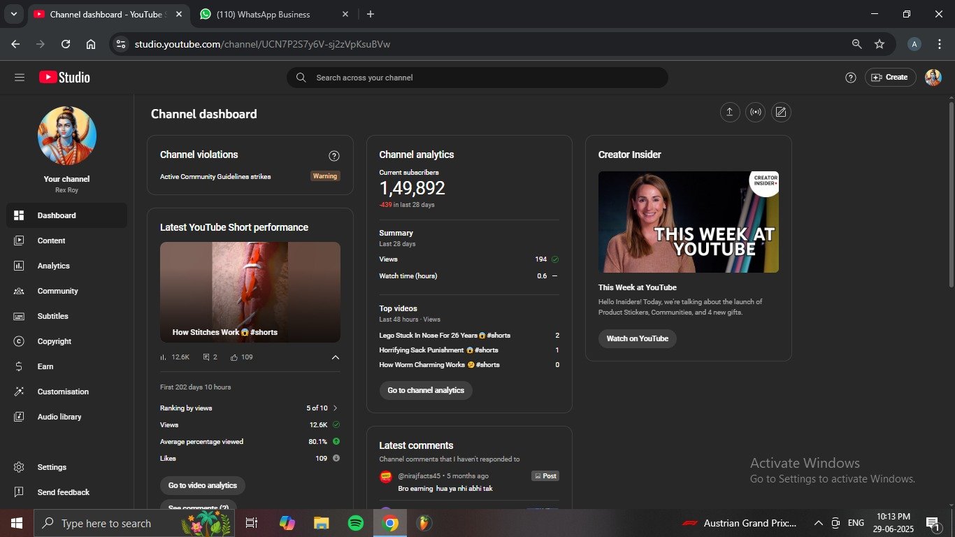
Task: Click the How Stitches Work Short thumbnail
Action: tap(250, 292)
